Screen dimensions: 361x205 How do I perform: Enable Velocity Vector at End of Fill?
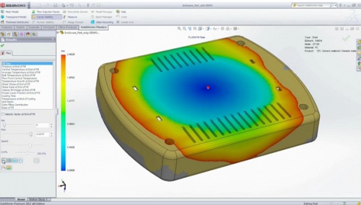click(x=3, y=114)
